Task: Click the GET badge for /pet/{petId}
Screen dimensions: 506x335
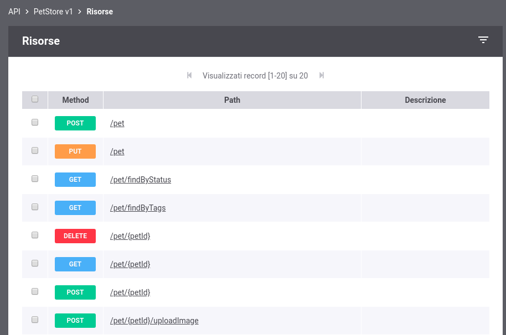Action: [x=75, y=264]
